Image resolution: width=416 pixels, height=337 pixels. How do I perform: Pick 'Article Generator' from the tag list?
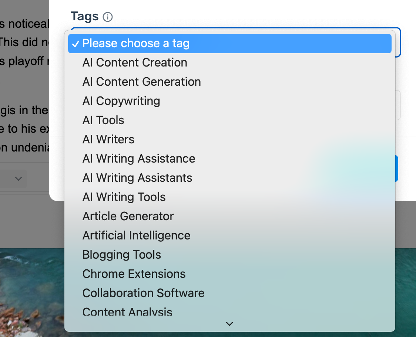tap(128, 217)
